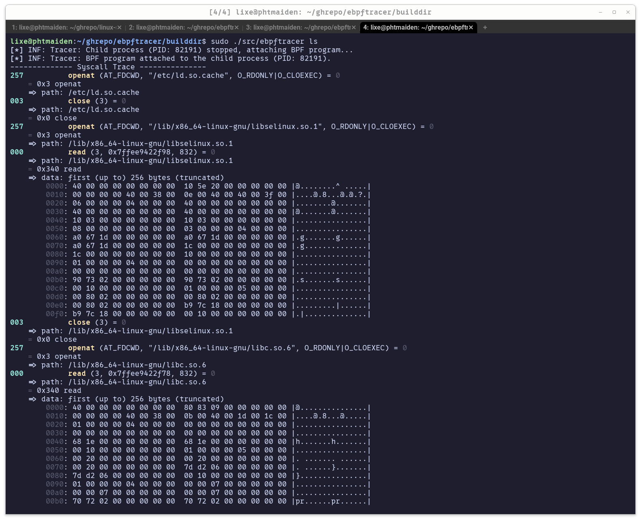Select the active terminal tab 4

(x=415, y=28)
